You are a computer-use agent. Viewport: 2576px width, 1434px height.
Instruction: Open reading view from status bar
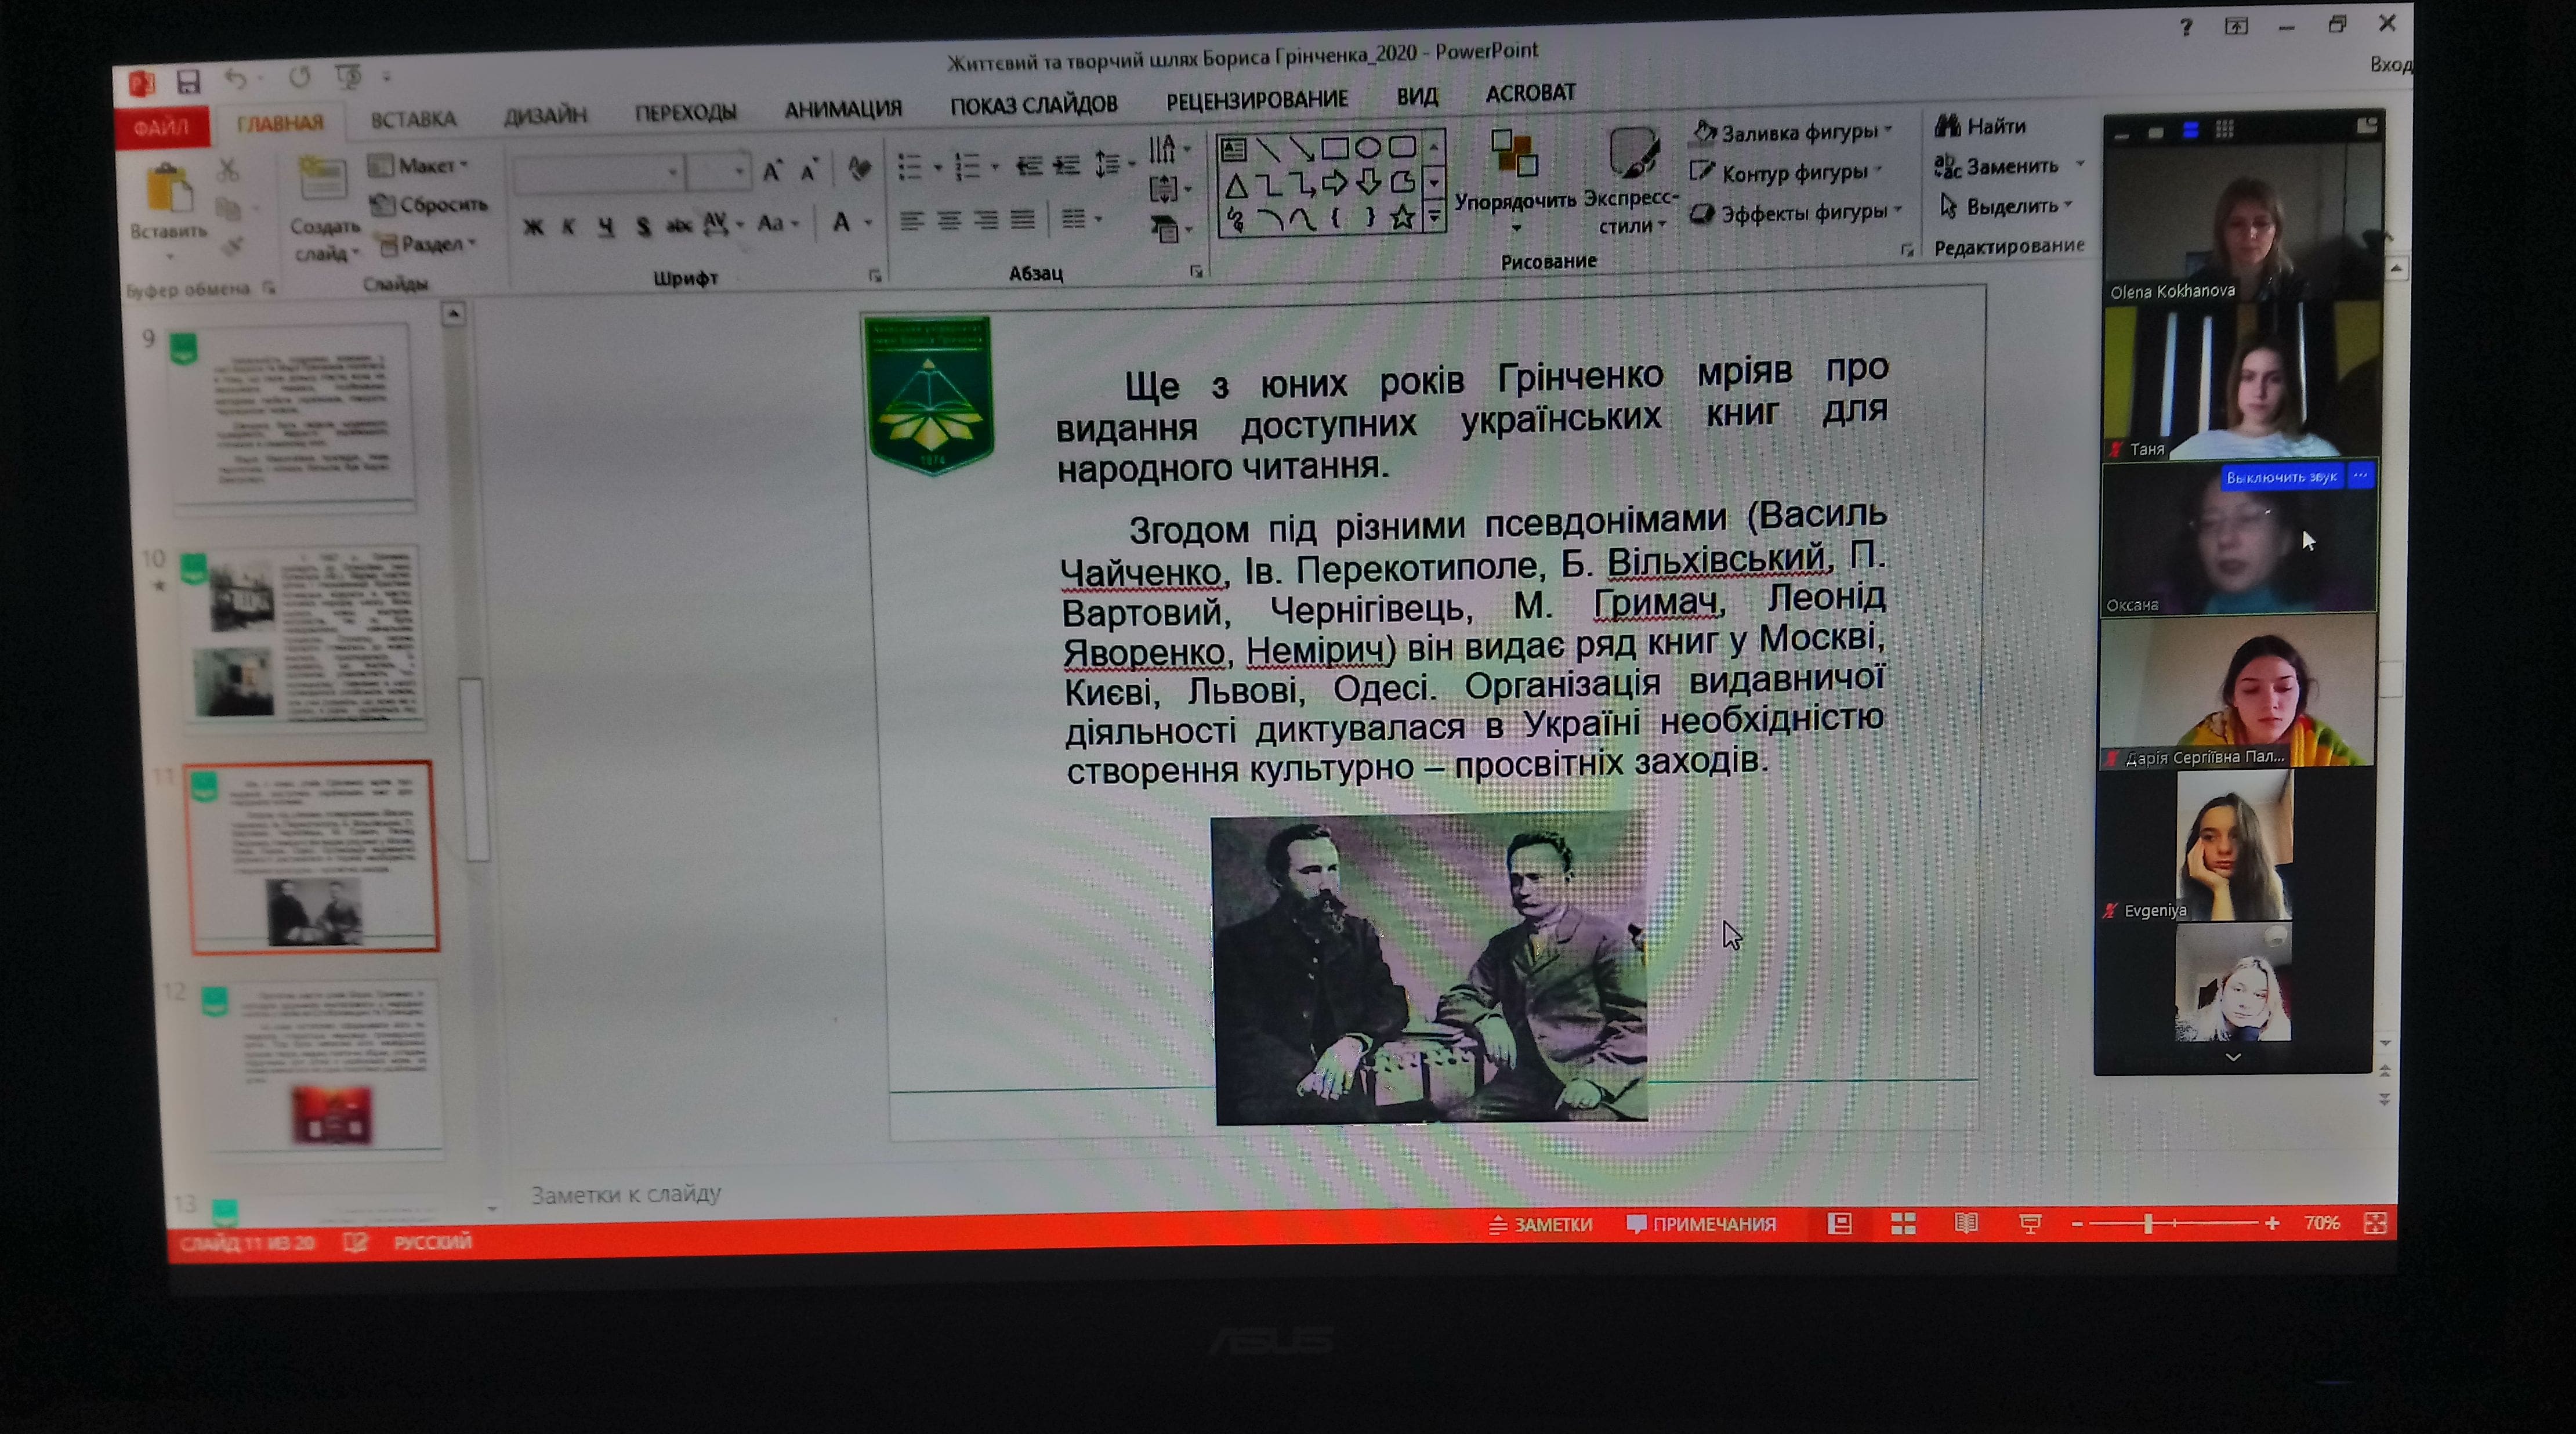pos(1965,1223)
